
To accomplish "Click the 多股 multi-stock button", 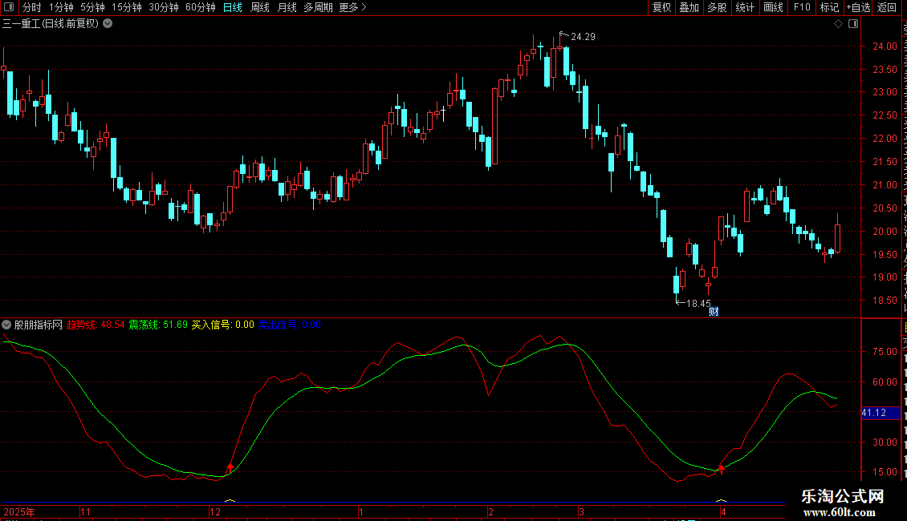I will 717,7.
